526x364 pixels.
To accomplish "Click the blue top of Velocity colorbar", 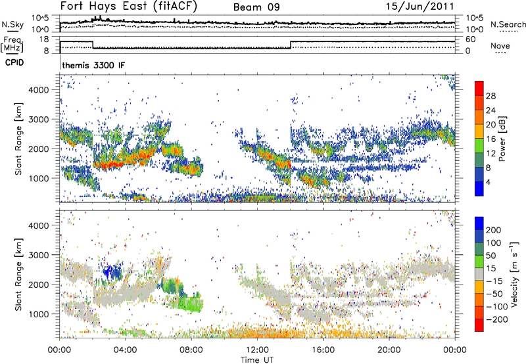I will pos(479,223).
